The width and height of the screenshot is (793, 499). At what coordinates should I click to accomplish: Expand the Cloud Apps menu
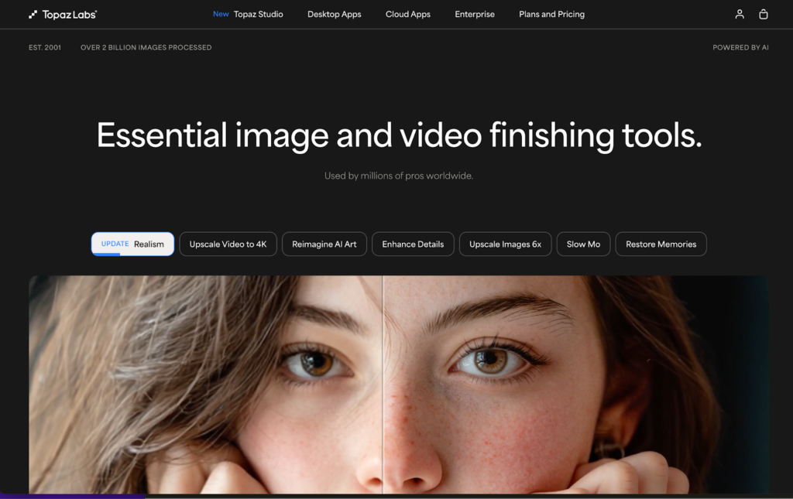408,14
